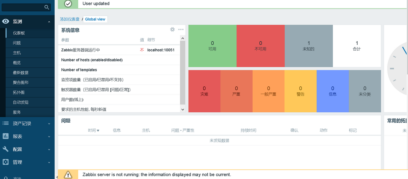The image size is (408, 179).
Task: Expand the 报表 menu section
Action: (x=49, y=137)
